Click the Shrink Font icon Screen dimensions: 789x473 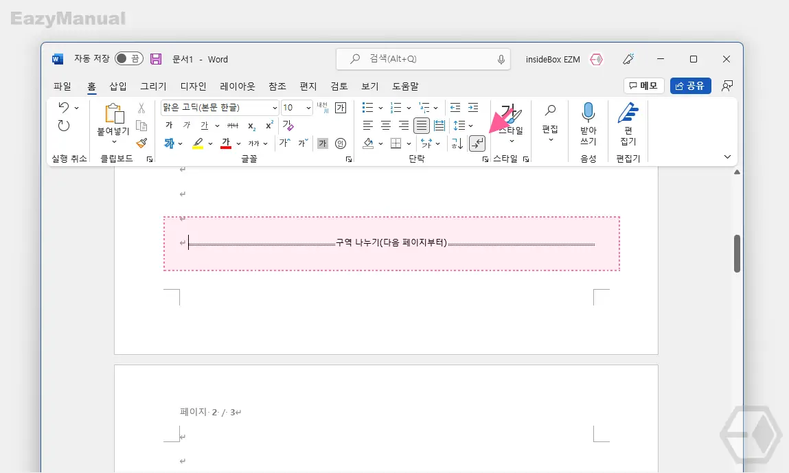point(302,143)
